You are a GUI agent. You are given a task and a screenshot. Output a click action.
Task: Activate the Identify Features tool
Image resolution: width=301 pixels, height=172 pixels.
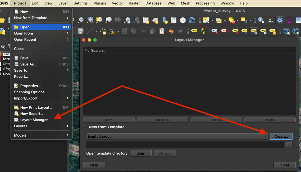261,20
